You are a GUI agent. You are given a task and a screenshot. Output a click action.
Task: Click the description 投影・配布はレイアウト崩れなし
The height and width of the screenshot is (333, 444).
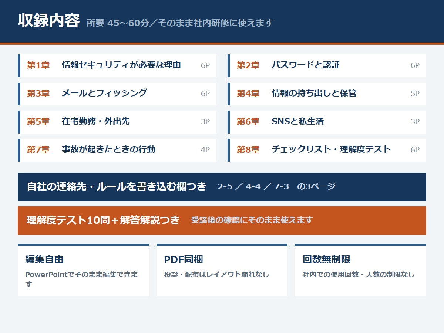[x=216, y=275]
